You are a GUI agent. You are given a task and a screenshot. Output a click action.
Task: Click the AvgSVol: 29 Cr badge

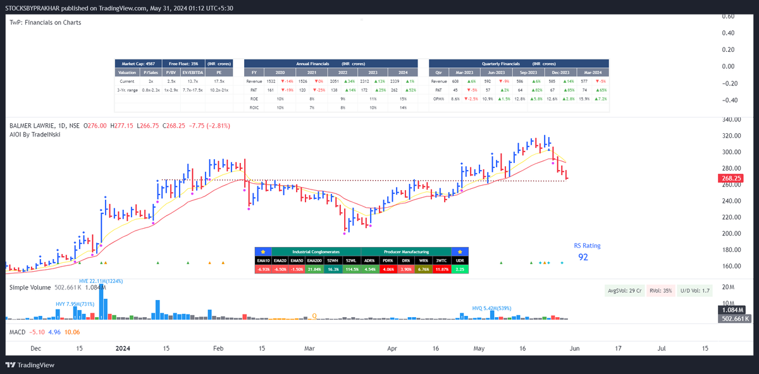pos(624,291)
